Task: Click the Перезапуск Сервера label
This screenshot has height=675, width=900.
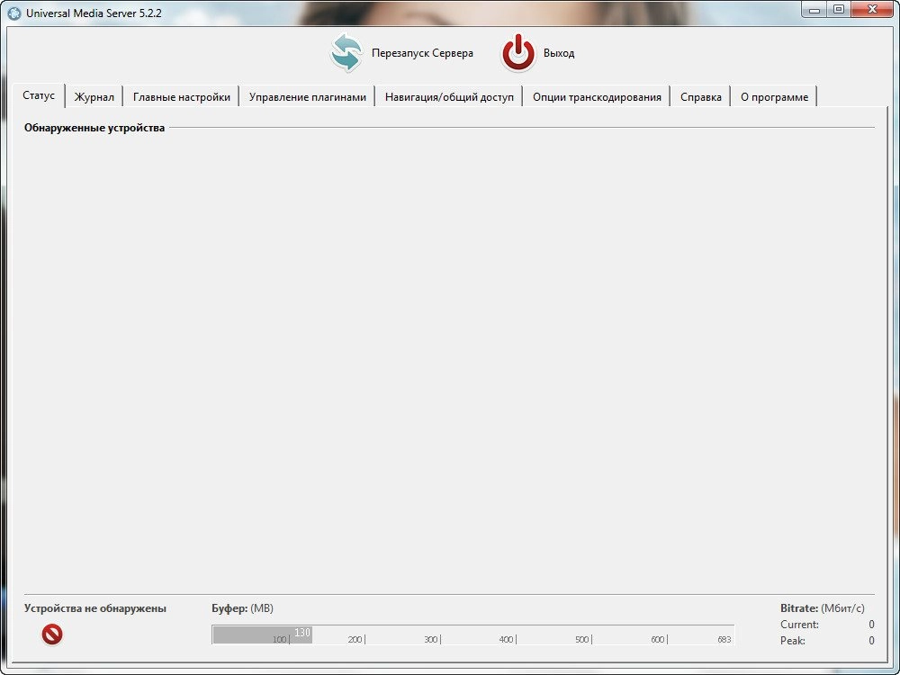Action: [x=422, y=53]
